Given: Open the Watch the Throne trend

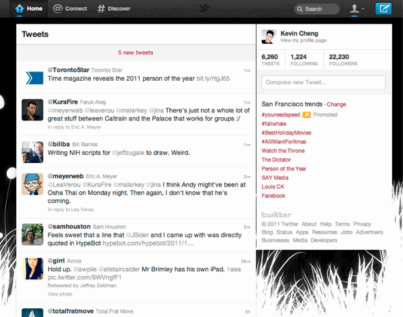Looking at the screenshot, I should pyautogui.click(x=283, y=151).
